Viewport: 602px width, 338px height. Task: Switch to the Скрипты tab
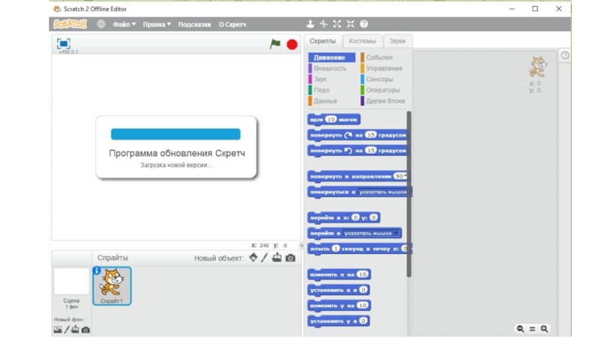tap(323, 41)
